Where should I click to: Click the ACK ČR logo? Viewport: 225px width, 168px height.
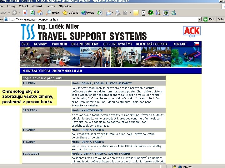tap(192, 32)
